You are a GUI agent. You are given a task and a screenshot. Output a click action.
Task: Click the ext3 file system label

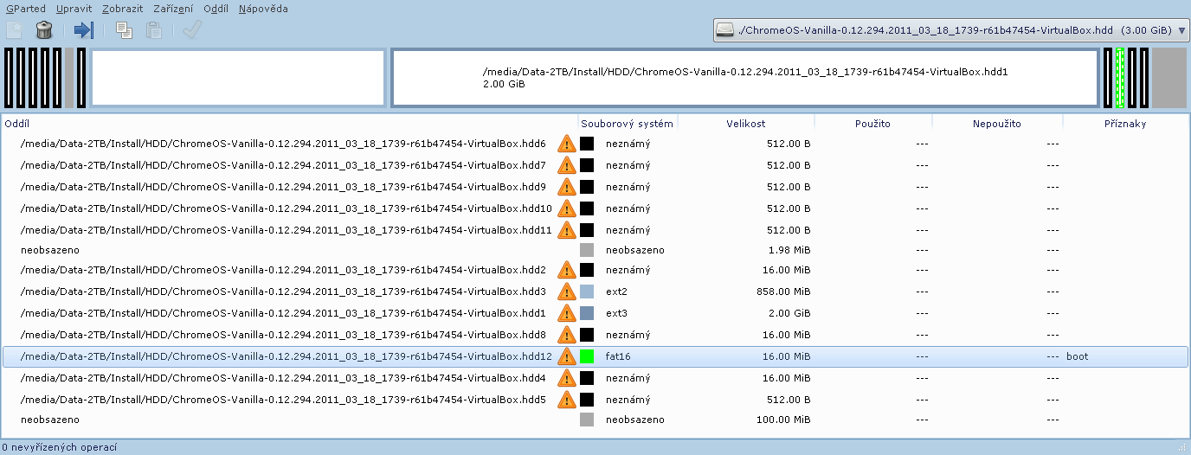616,313
